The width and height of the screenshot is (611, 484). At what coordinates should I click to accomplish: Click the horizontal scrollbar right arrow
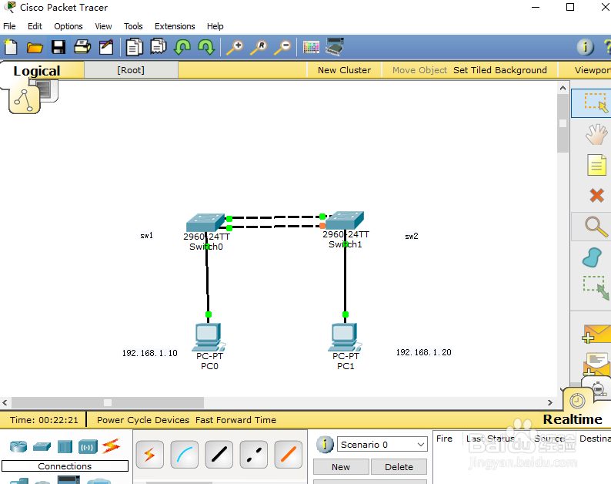click(x=549, y=402)
